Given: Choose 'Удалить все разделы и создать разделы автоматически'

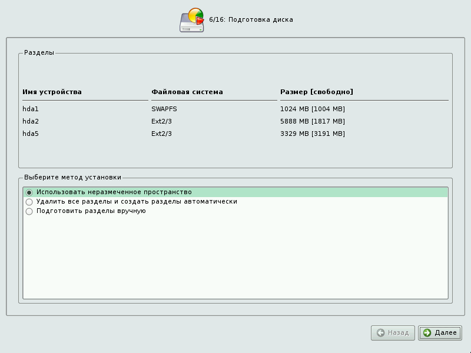Looking at the screenshot, I should point(29,202).
